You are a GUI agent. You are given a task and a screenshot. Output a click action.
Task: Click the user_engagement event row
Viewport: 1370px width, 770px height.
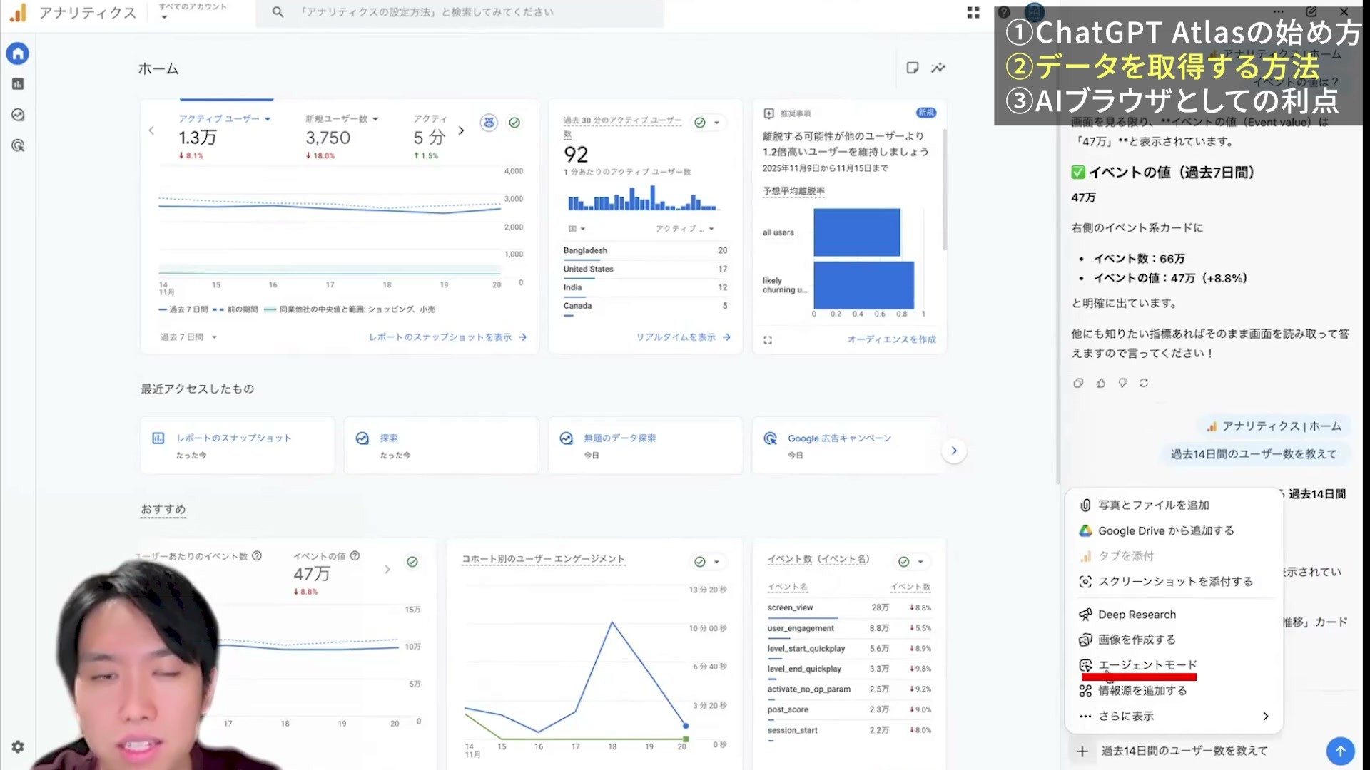(849, 629)
